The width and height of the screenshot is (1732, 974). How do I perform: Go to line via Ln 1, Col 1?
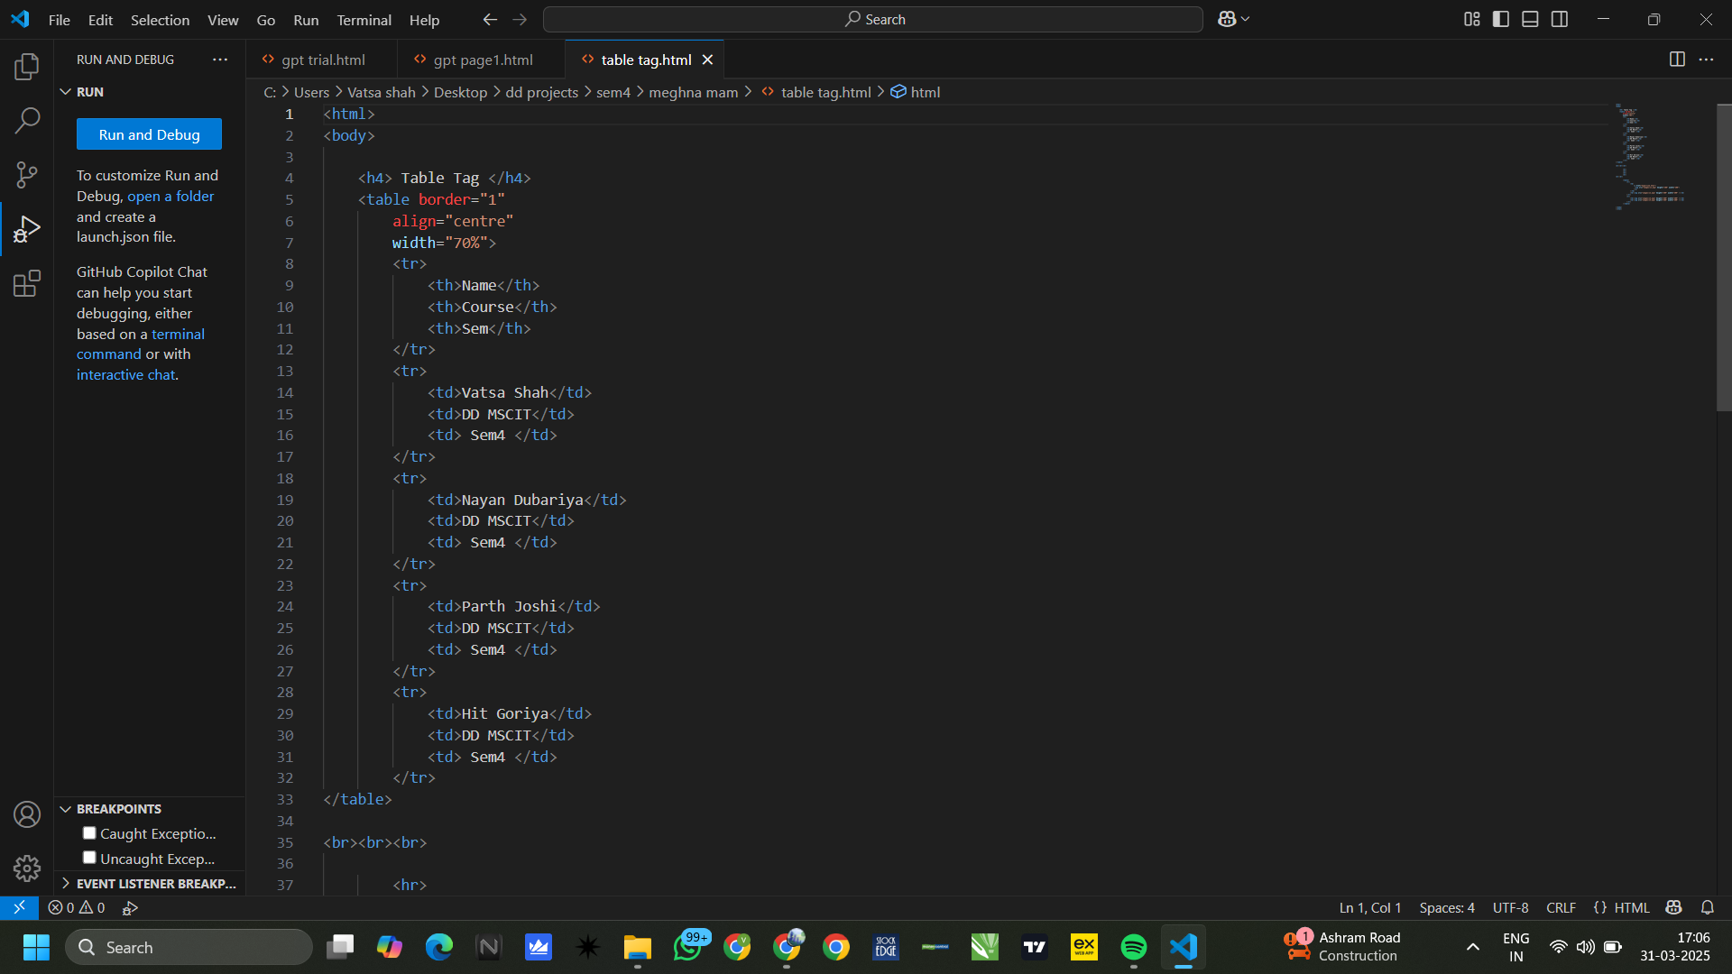coord(1370,907)
